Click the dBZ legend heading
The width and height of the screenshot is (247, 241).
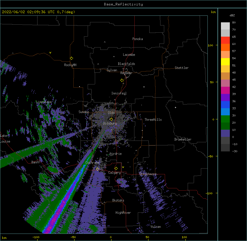(x=232, y=15)
